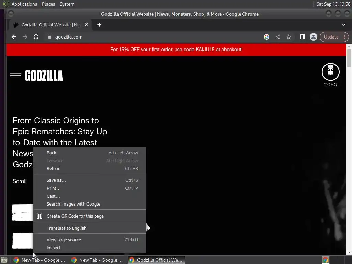
Task: Click the share page icon
Action: point(278,37)
